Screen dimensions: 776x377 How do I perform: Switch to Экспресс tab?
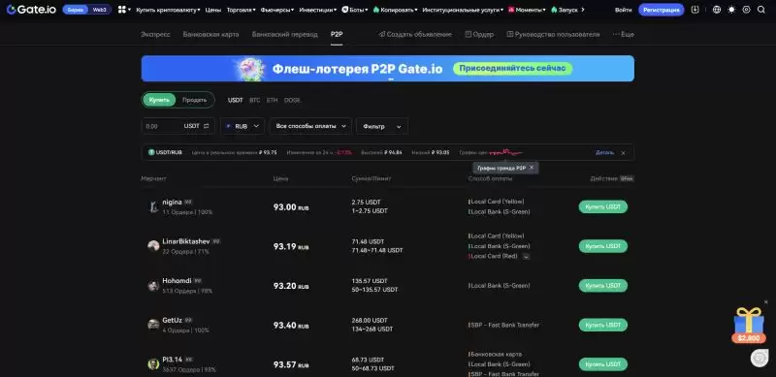[x=155, y=34]
